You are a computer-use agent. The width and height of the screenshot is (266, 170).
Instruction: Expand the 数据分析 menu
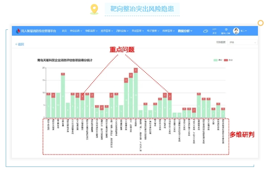tap(185, 31)
